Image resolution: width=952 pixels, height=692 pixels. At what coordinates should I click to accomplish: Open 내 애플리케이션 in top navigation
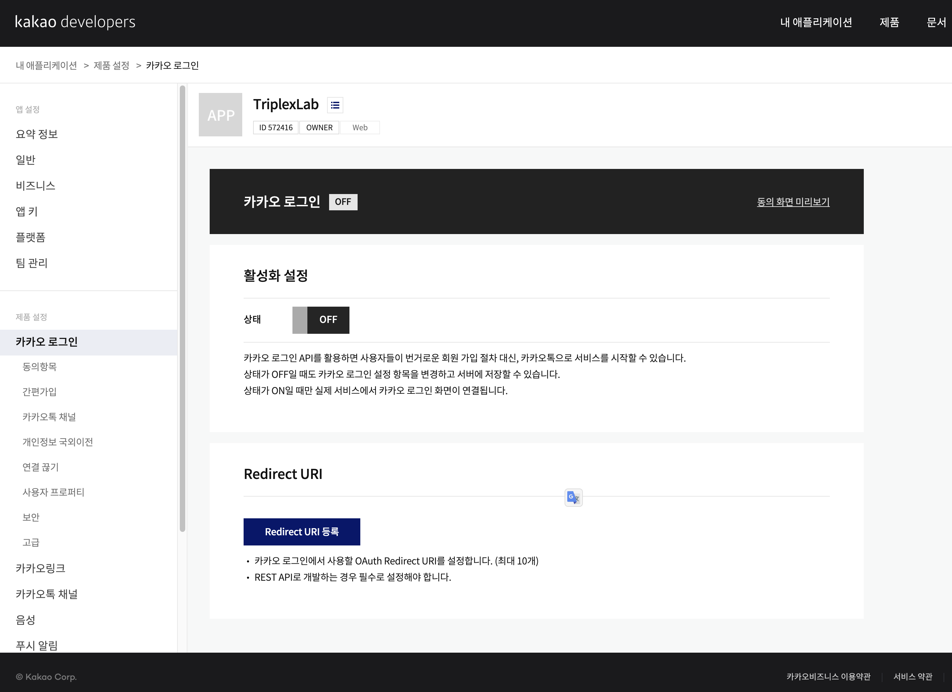(x=816, y=22)
